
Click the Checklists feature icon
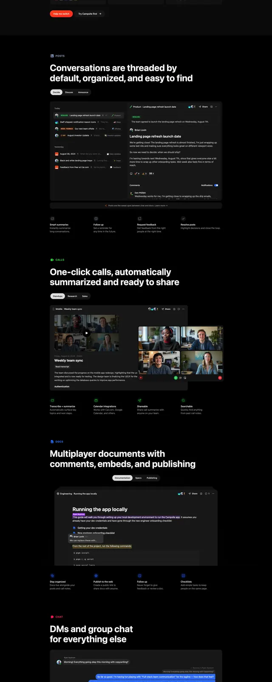[x=183, y=575]
